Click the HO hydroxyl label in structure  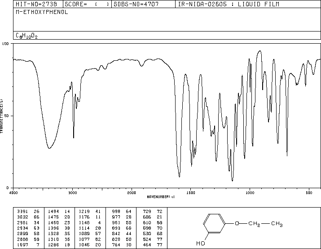tap(201, 243)
